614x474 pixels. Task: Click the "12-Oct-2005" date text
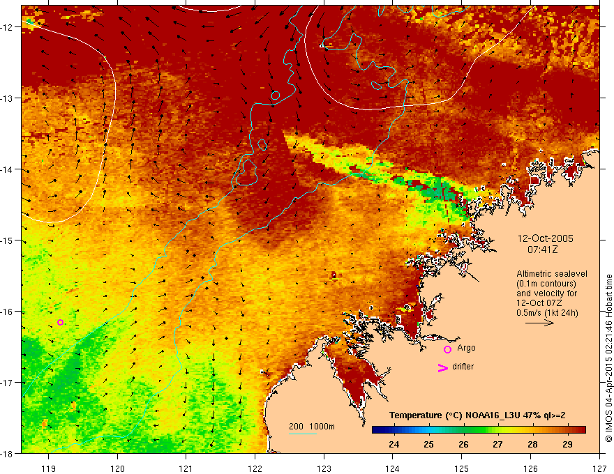tap(545, 238)
